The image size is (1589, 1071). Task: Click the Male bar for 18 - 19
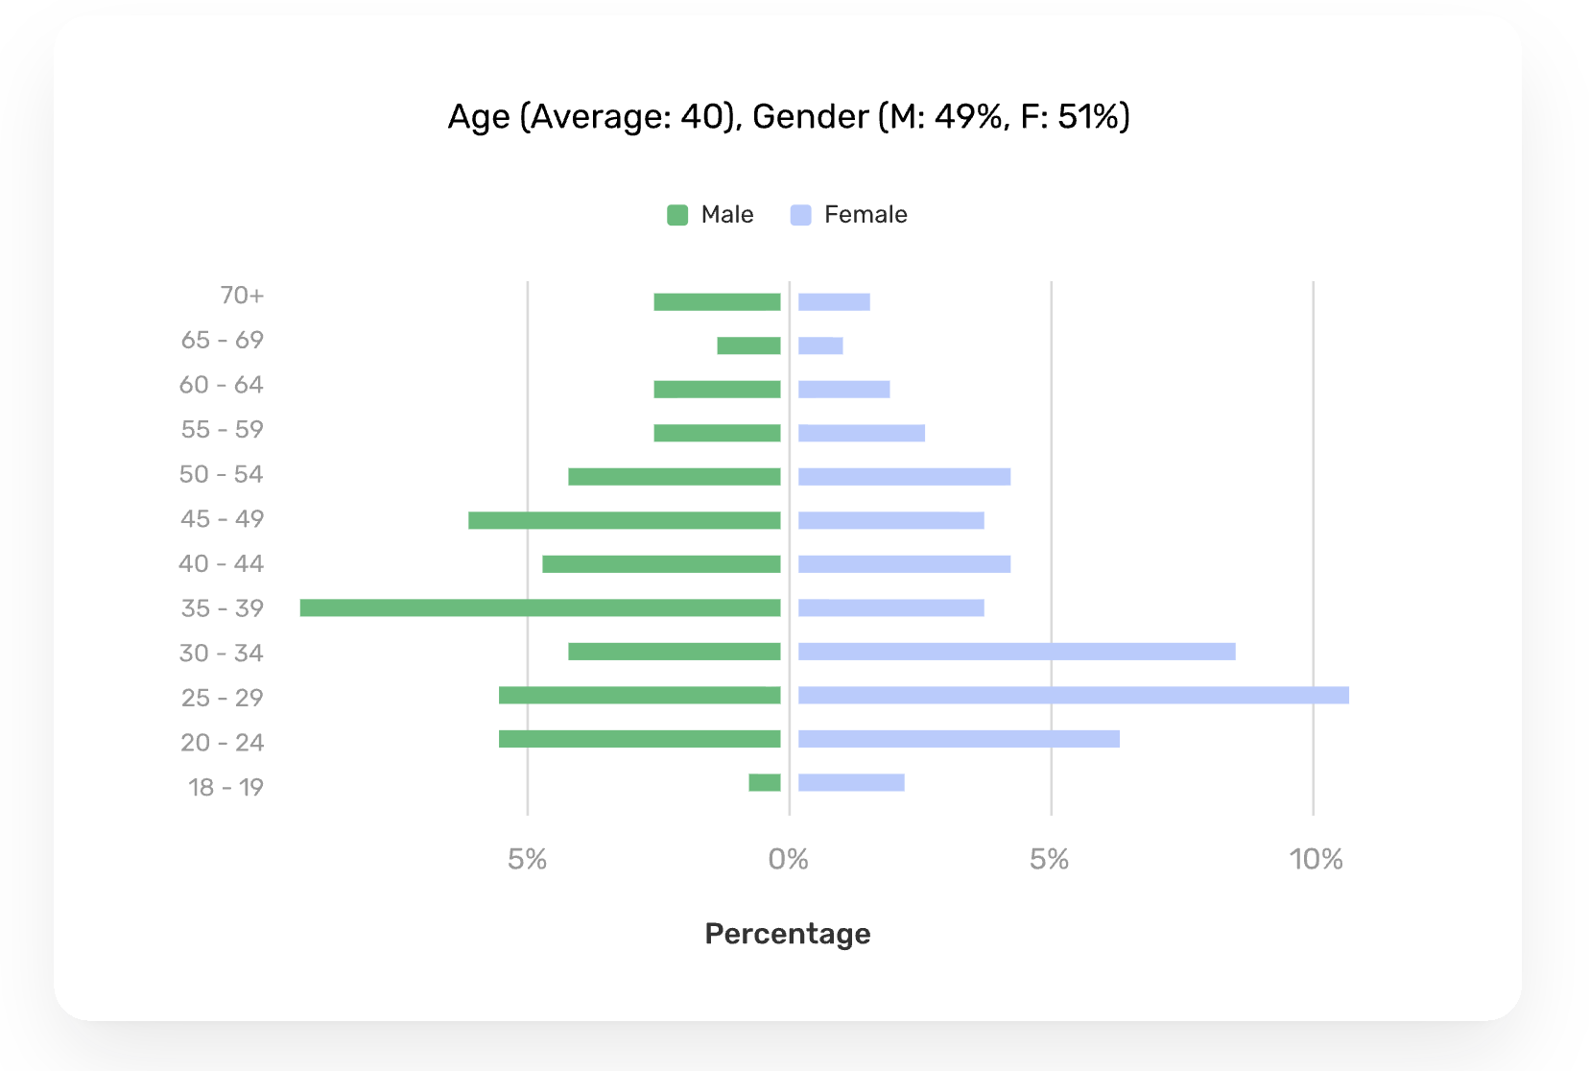[x=765, y=783]
